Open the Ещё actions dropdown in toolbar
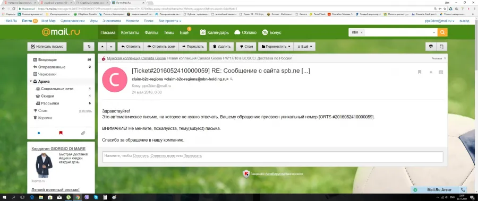The image size is (478, 201). [304, 47]
